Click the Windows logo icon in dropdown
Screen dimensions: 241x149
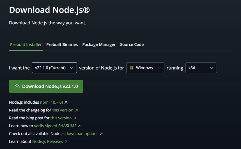tap(132, 68)
